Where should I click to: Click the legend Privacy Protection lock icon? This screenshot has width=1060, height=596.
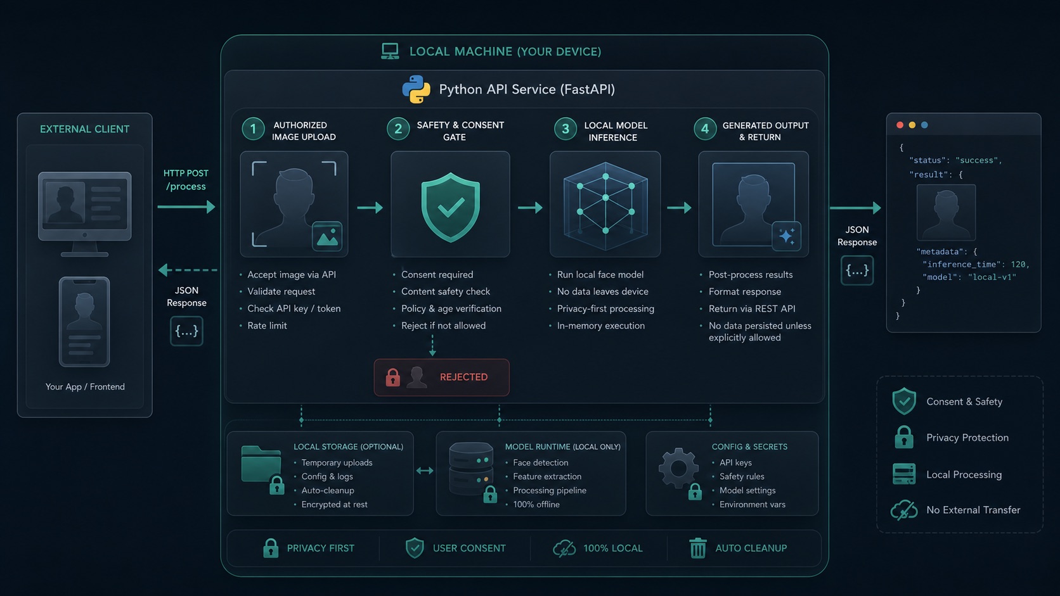[x=904, y=438]
